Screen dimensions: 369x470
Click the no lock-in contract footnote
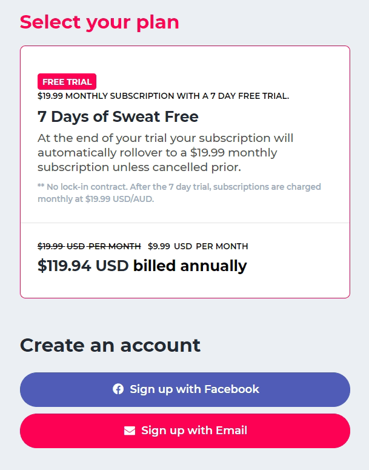(x=179, y=193)
